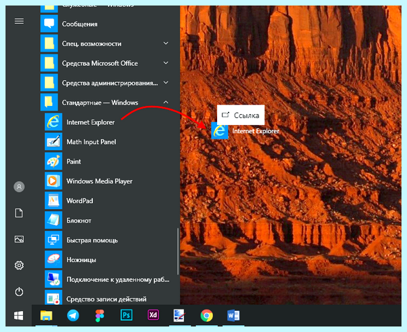The image size is (407, 332).
Task: Click the Спец. возможности folder icon
Action: click(49, 43)
